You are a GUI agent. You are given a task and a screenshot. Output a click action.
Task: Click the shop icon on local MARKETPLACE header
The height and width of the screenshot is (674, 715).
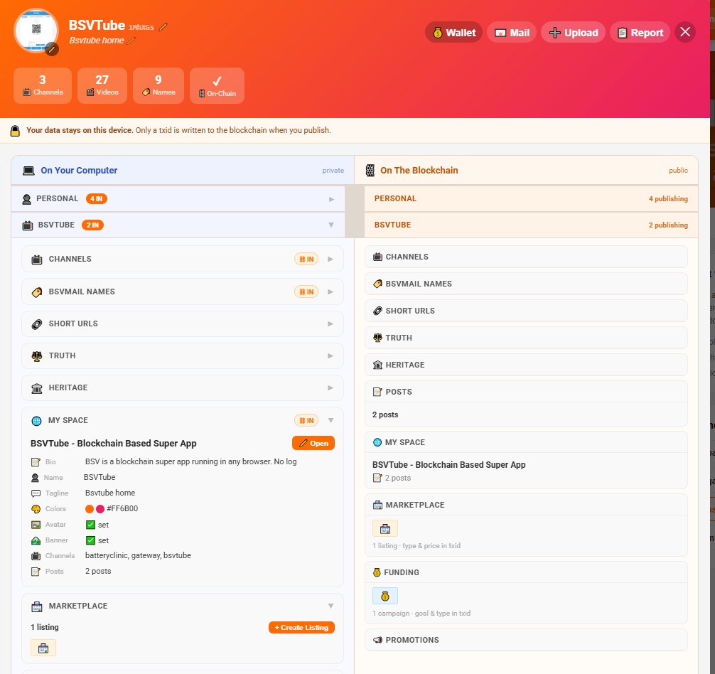(37, 606)
